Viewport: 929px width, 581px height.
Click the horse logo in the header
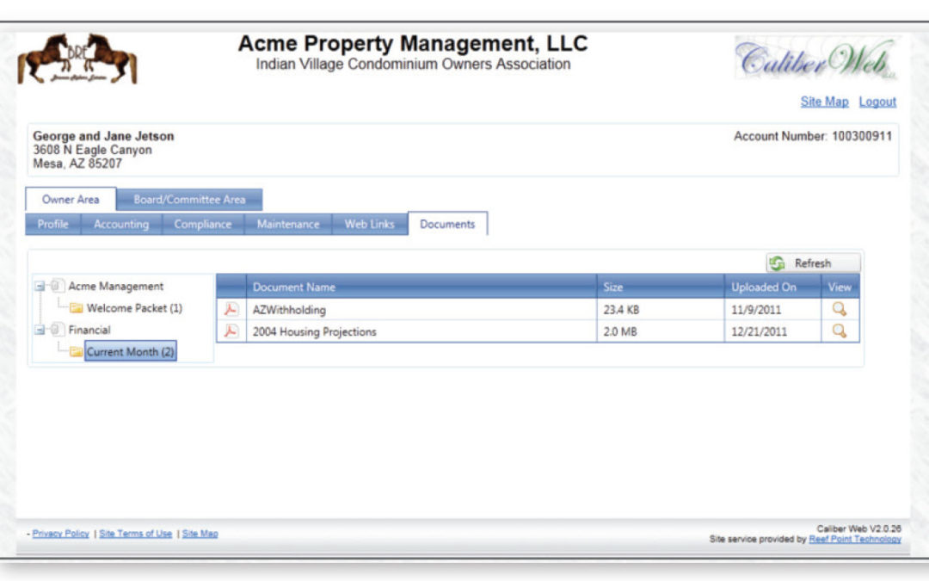click(77, 59)
